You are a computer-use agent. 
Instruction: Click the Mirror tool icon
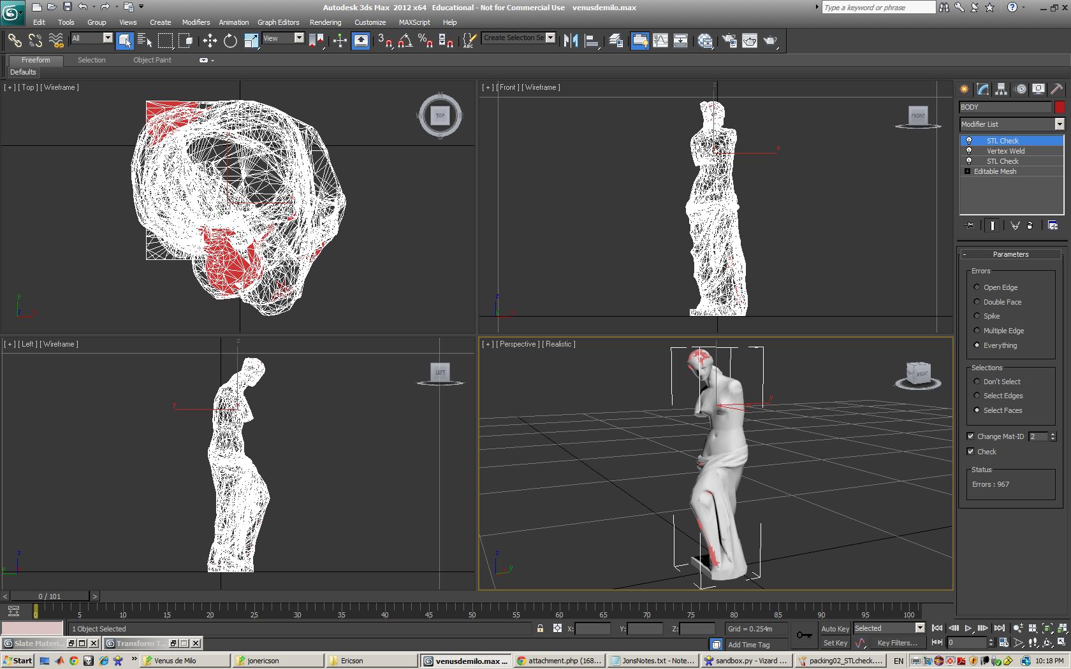(571, 41)
